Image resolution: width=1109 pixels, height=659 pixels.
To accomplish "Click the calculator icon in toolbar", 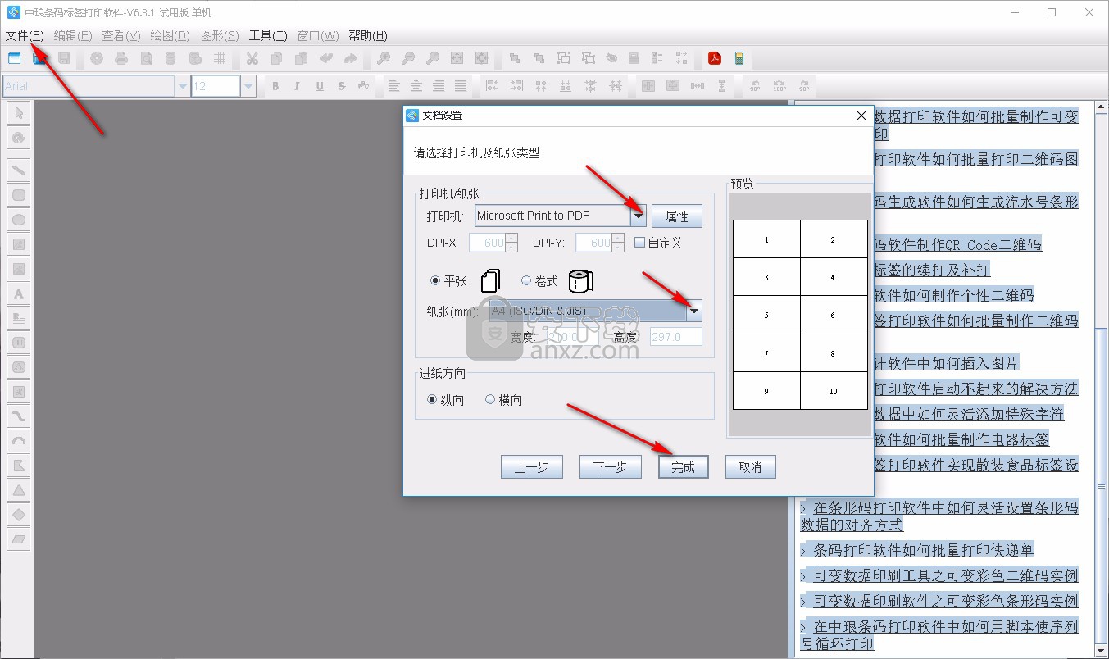I will (739, 58).
